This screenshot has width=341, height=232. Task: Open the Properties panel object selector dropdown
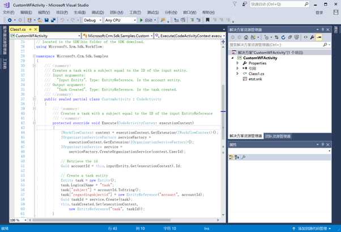tap(329, 151)
